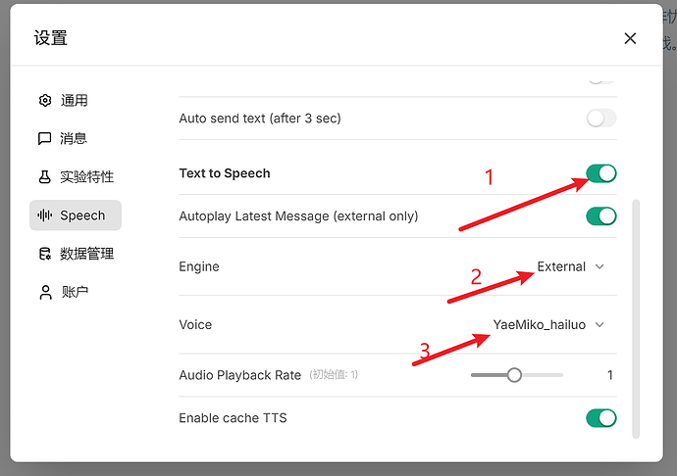
Task: Click the 初始值: 1 hint text
Action: click(334, 375)
